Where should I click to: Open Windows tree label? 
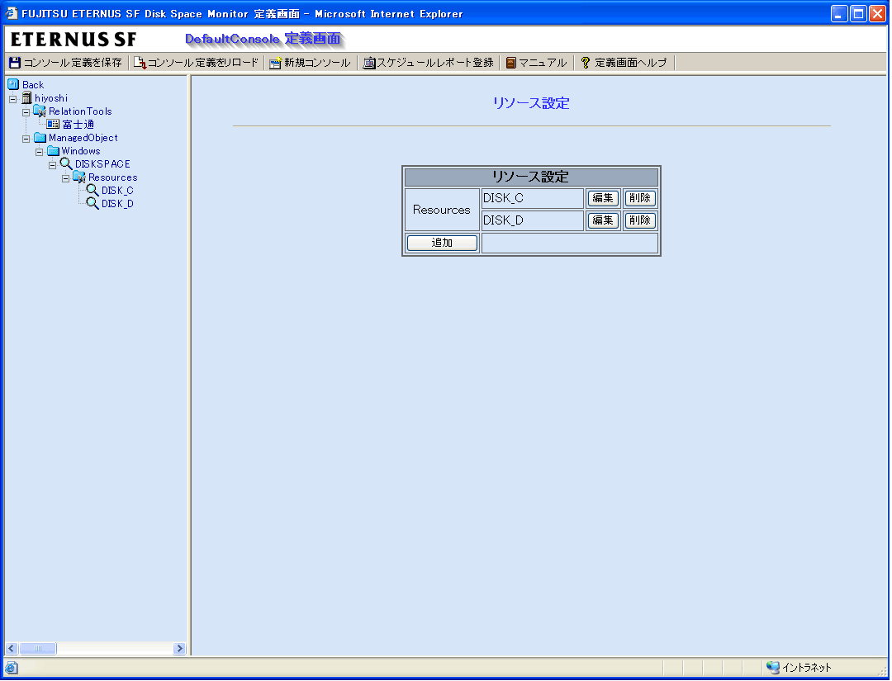point(81,150)
